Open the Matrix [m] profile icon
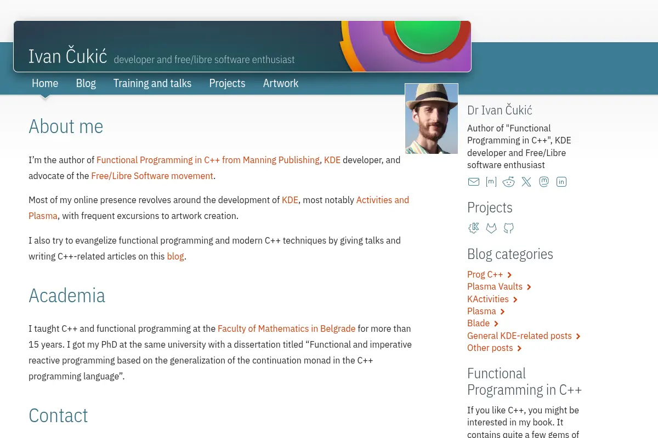 pos(491,182)
